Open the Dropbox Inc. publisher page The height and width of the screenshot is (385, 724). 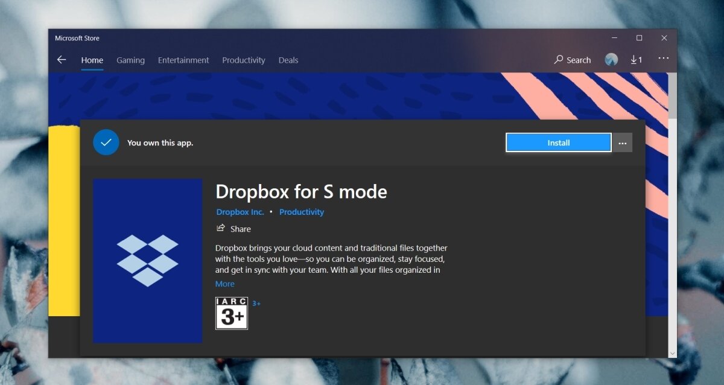point(240,212)
